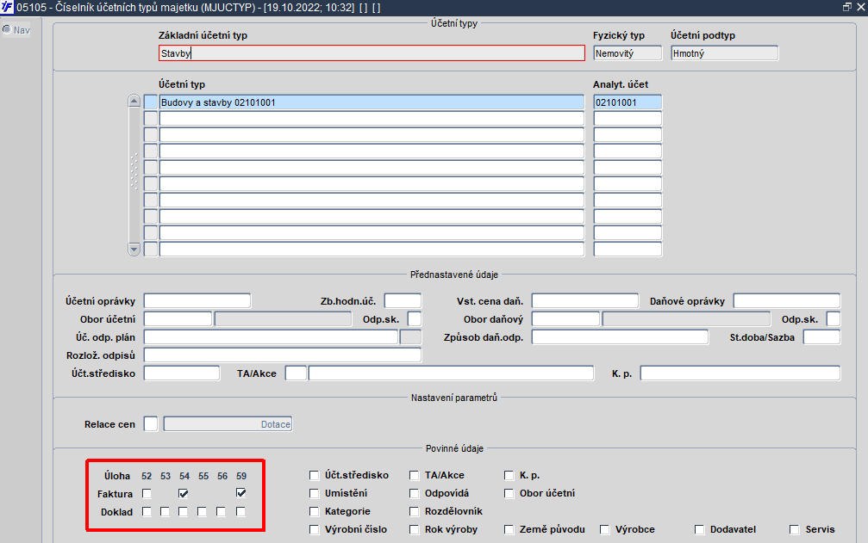
Task: Toggle Faktura checkbox under column 54
Action: point(184,493)
